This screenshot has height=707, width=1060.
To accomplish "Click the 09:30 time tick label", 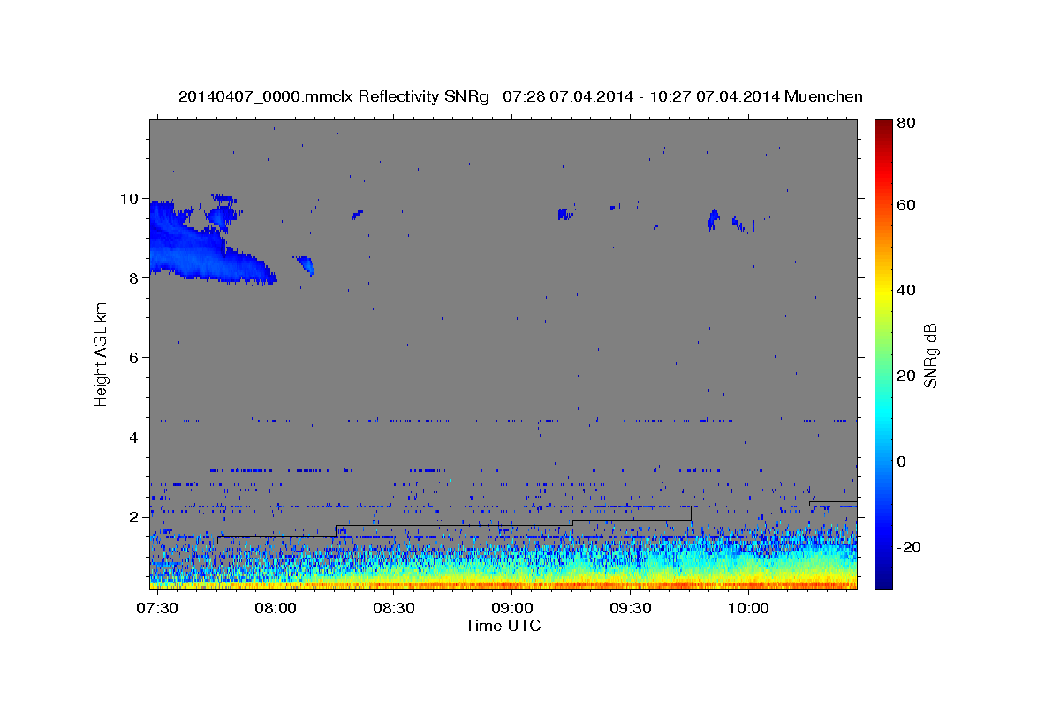I will pos(631,608).
